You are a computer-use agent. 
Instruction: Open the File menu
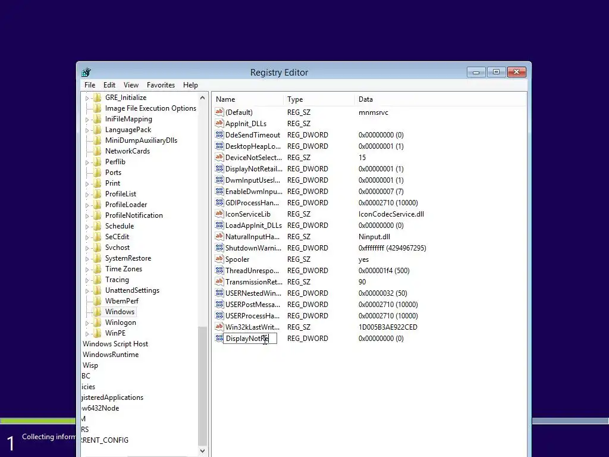[x=90, y=84]
